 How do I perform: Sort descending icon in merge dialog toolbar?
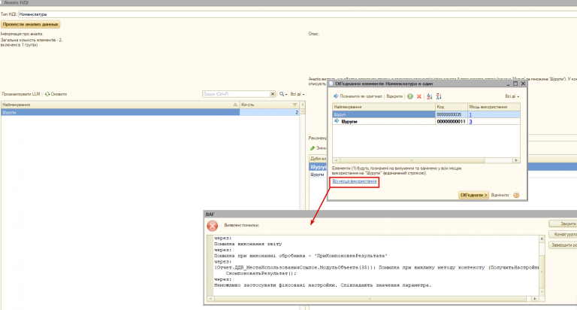(439, 96)
